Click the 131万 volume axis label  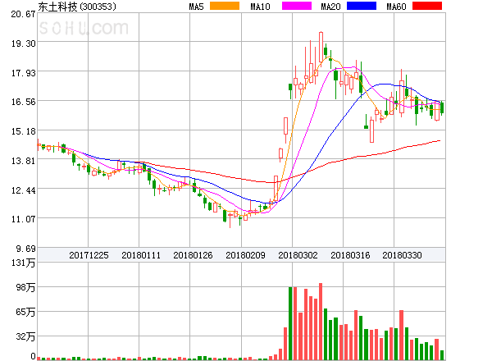24,263
